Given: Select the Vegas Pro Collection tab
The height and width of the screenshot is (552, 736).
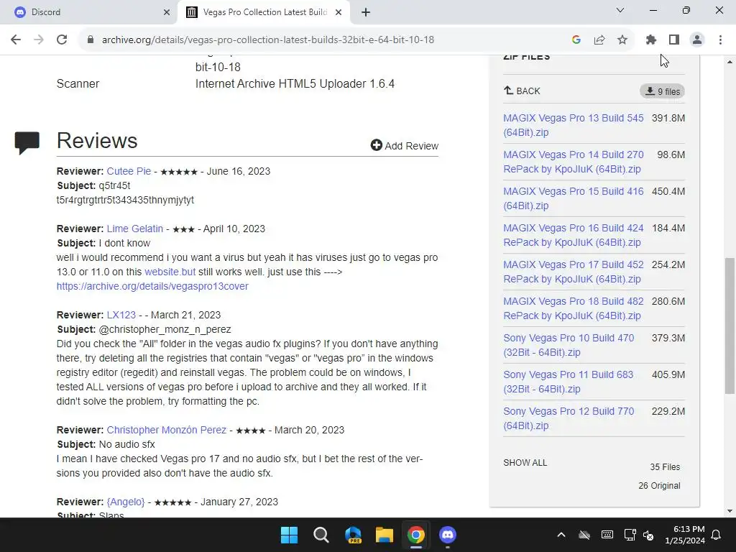Looking at the screenshot, I should pos(264,12).
